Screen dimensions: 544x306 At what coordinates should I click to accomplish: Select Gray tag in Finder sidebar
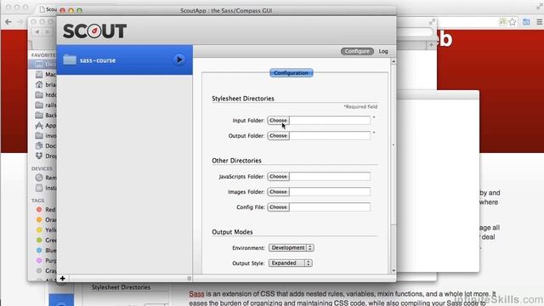coord(46,270)
